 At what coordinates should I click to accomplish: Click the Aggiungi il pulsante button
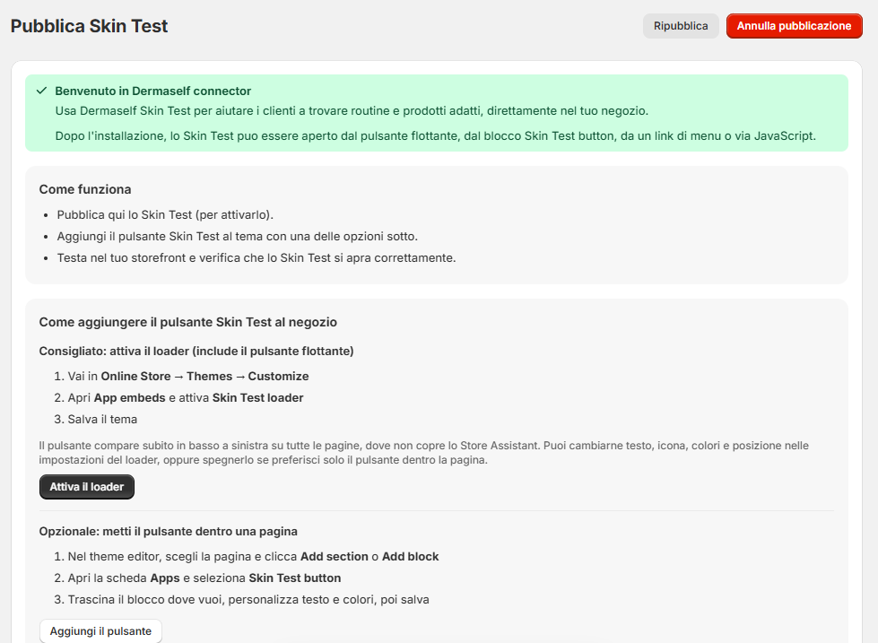click(100, 631)
